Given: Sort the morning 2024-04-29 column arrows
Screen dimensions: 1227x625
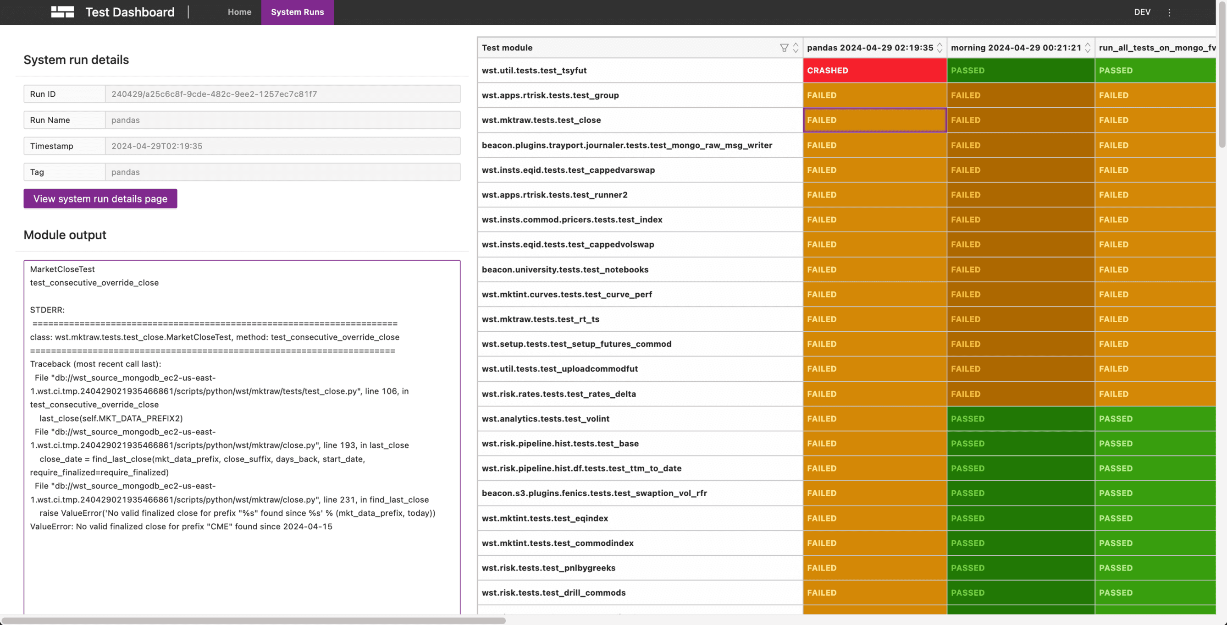Looking at the screenshot, I should pyautogui.click(x=1088, y=48).
